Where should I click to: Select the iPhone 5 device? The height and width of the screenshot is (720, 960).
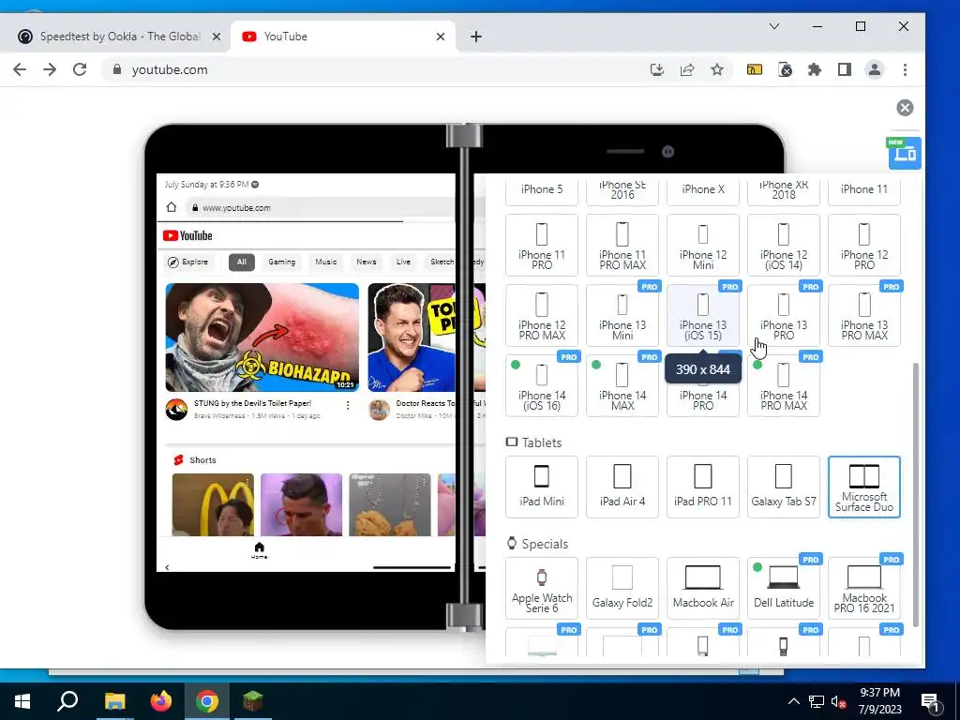click(541, 191)
